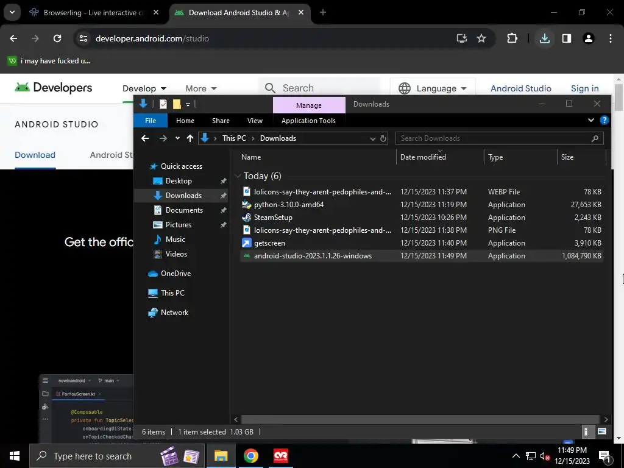Screen dimensions: 624x468
Task: Expand the Develop menu on the webpage
Action: click(144, 88)
